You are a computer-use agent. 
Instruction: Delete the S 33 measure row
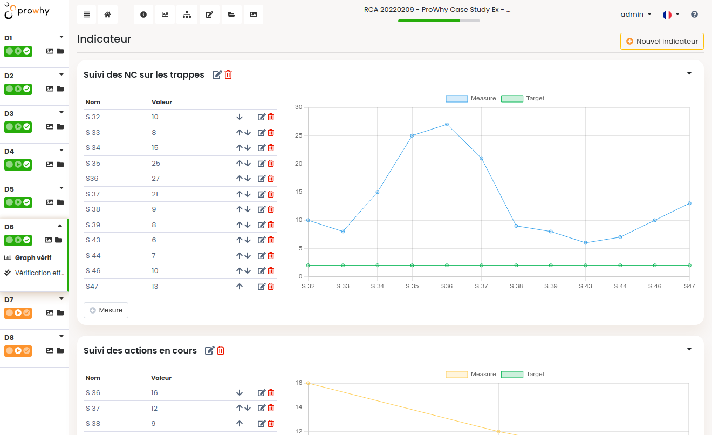tap(271, 133)
